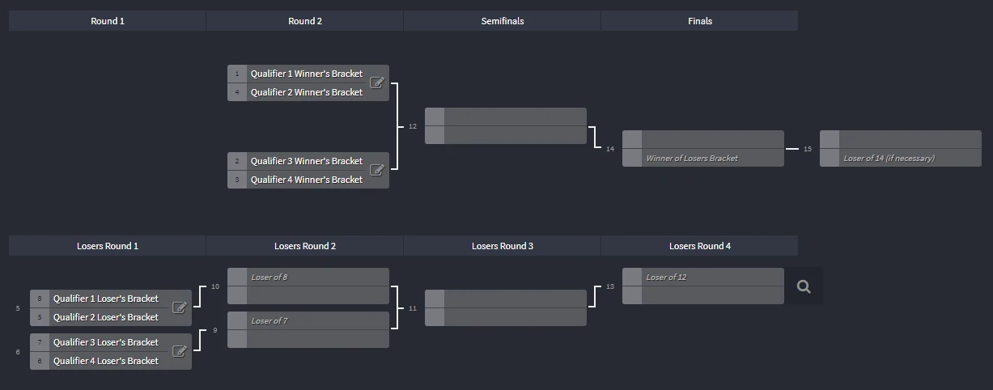Select the Semifinals column header
The image size is (993, 390).
click(503, 21)
